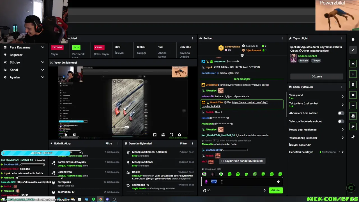Resume chat via kaydırırken sohbet duraklatıldı
This screenshot has width=359, height=202.
pyautogui.click(x=242, y=161)
